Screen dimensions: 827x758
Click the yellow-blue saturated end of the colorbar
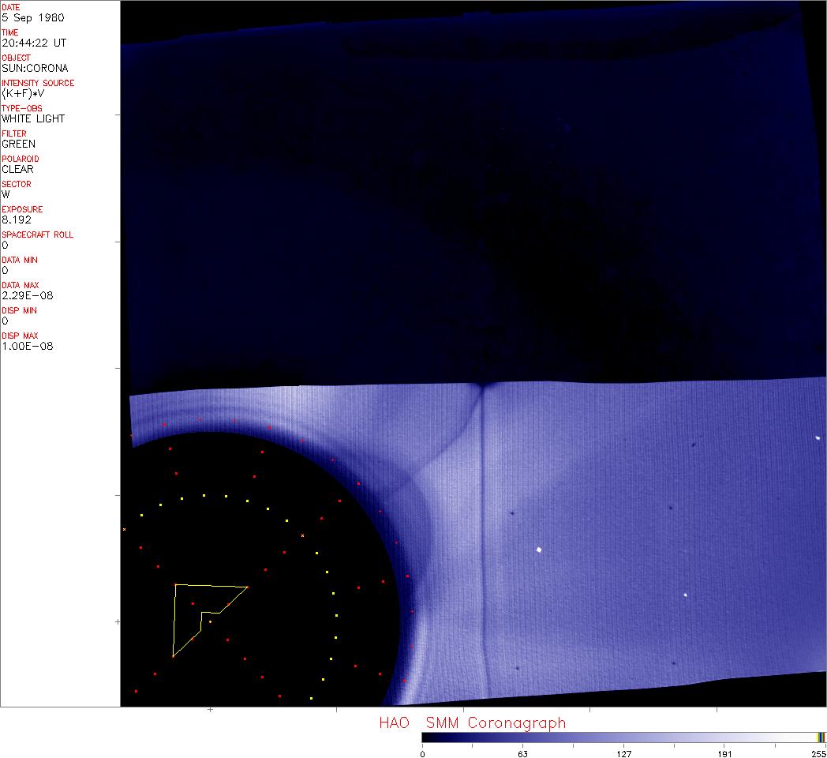pyautogui.click(x=821, y=737)
